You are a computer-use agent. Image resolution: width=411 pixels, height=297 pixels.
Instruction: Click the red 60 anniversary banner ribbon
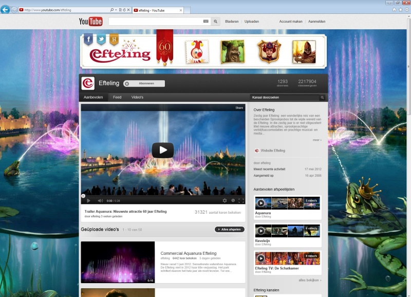(164, 47)
